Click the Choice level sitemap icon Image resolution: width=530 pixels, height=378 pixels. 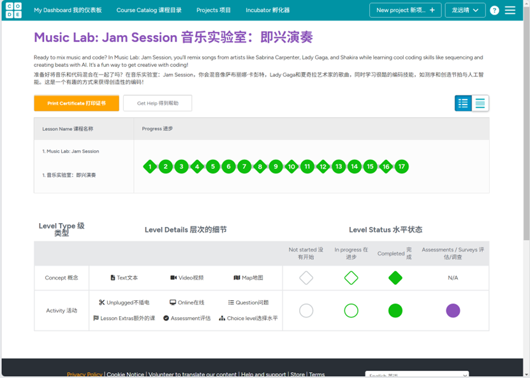tap(222, 318)
